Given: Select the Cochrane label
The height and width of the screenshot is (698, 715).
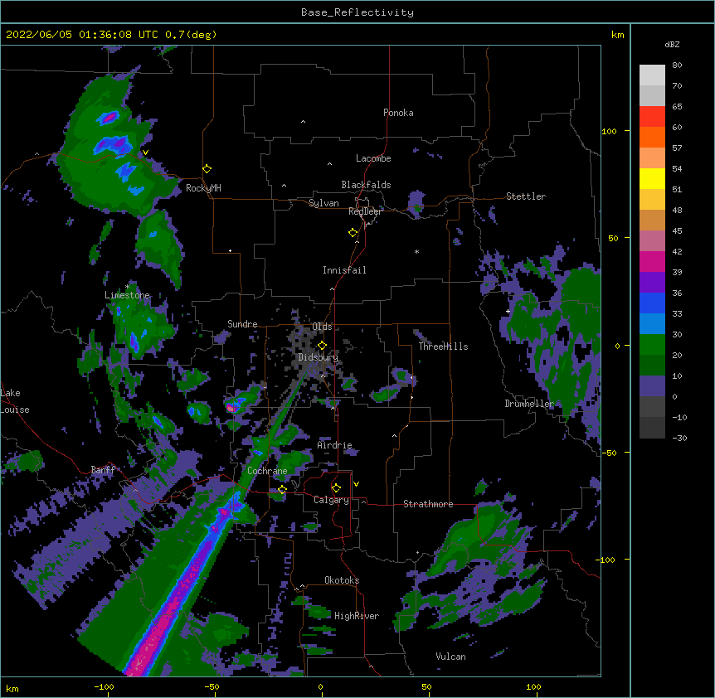Looking at the screenshot, I should (267, 471).
